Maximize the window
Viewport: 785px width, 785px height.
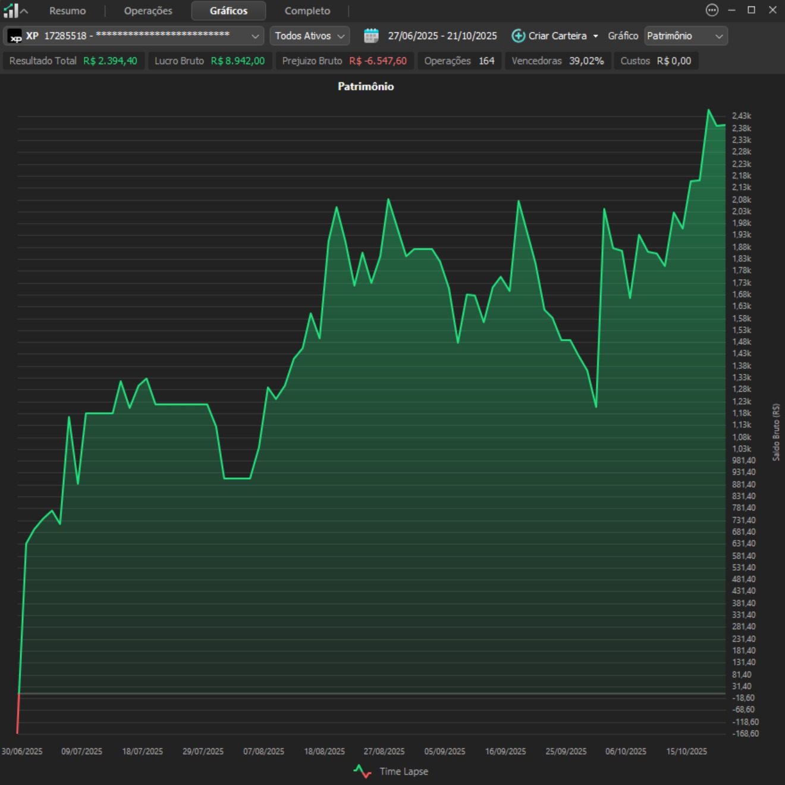coord(751,10)
